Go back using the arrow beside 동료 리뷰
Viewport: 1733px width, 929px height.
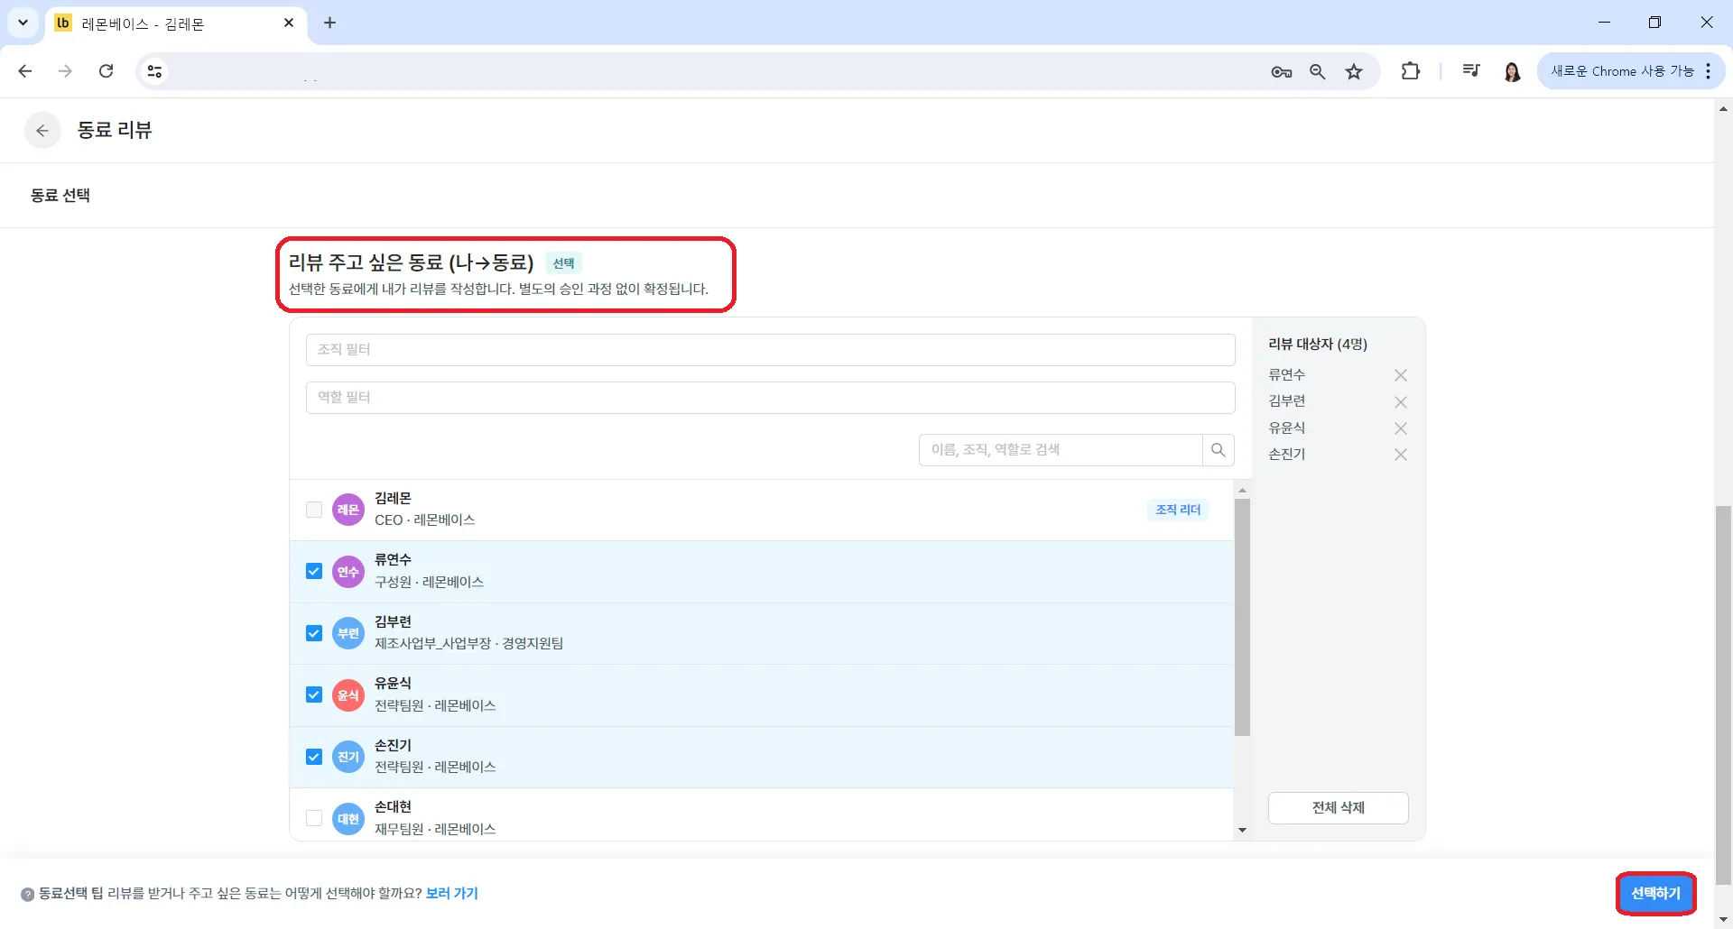(42, 131)
